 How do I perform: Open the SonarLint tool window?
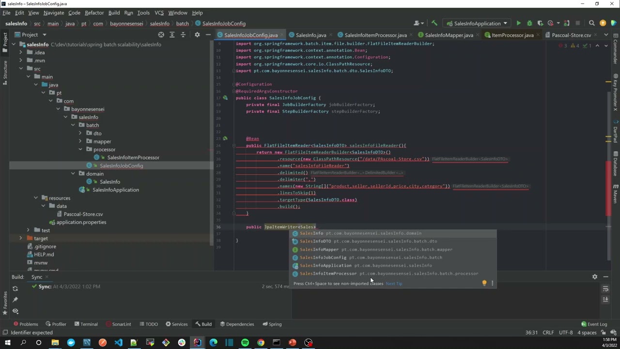tap(118, 324)
